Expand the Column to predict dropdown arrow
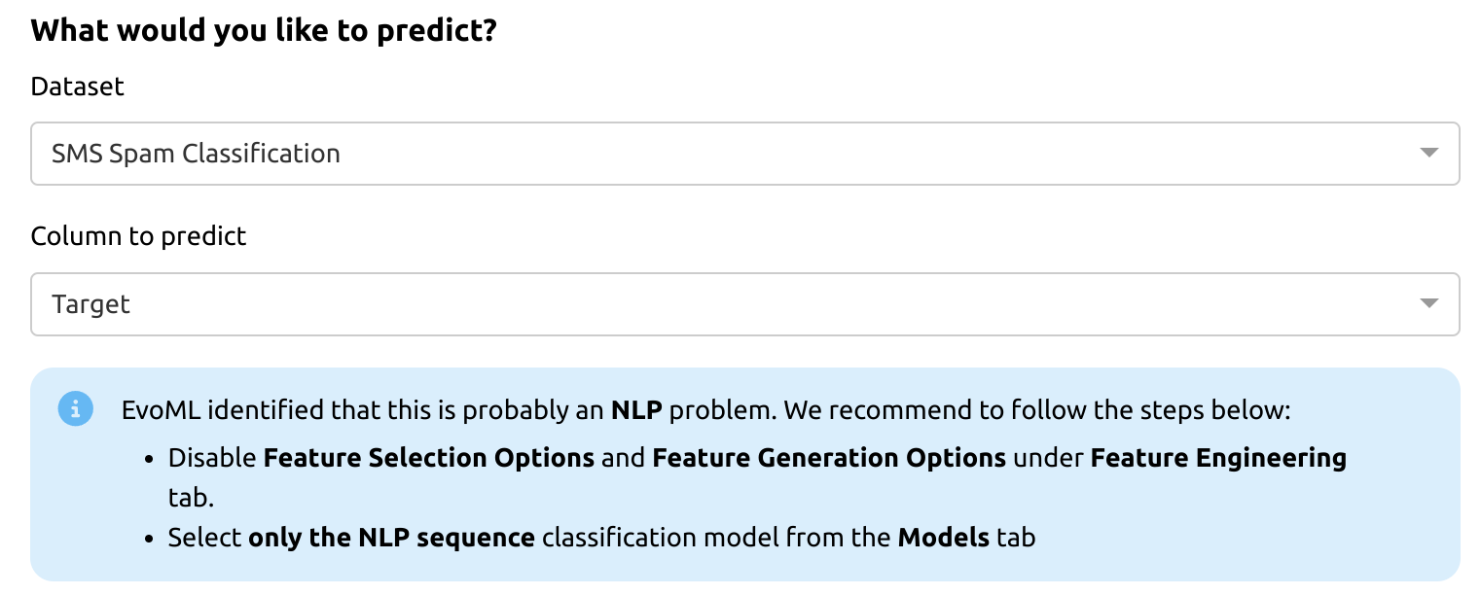 point(1428,303)
